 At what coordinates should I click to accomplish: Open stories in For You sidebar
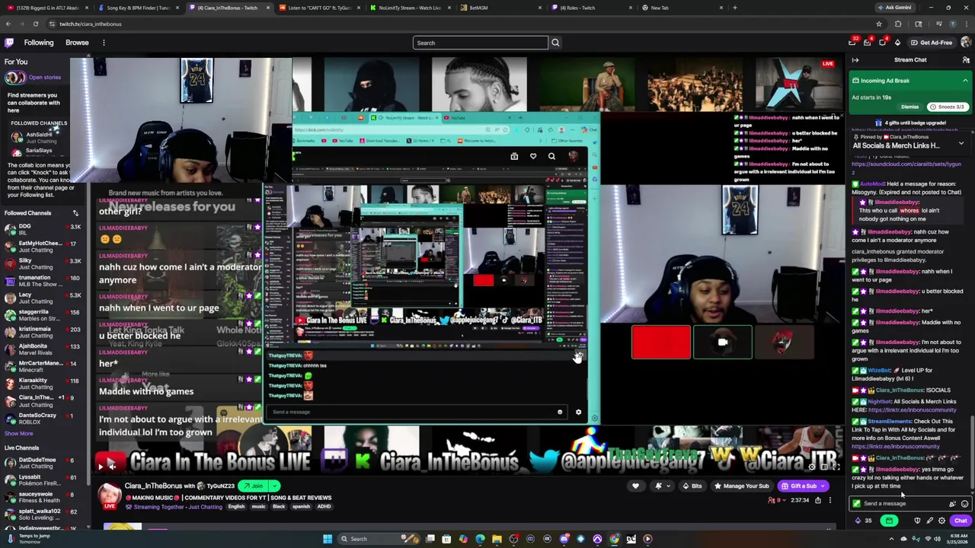click(34, 78)
